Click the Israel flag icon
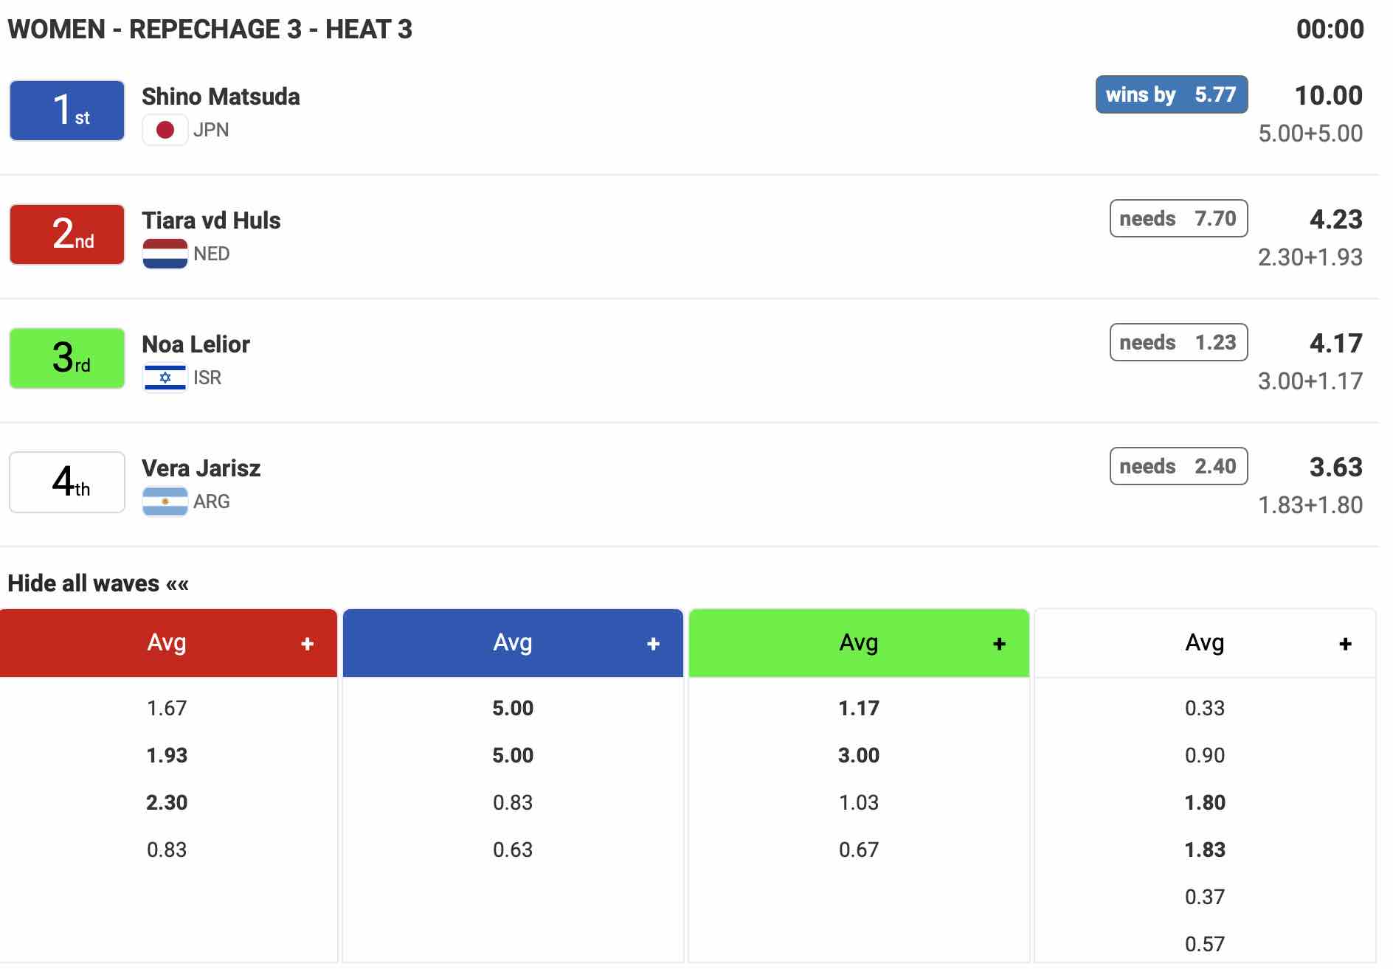This screenshot has width=1393, height=969. [x=165, y=378]
